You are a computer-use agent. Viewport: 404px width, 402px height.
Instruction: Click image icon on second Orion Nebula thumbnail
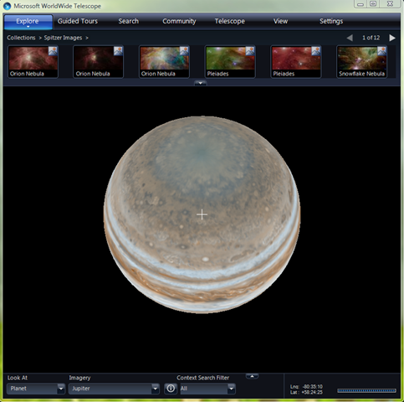pyautogui.click(x=118, y=51)
